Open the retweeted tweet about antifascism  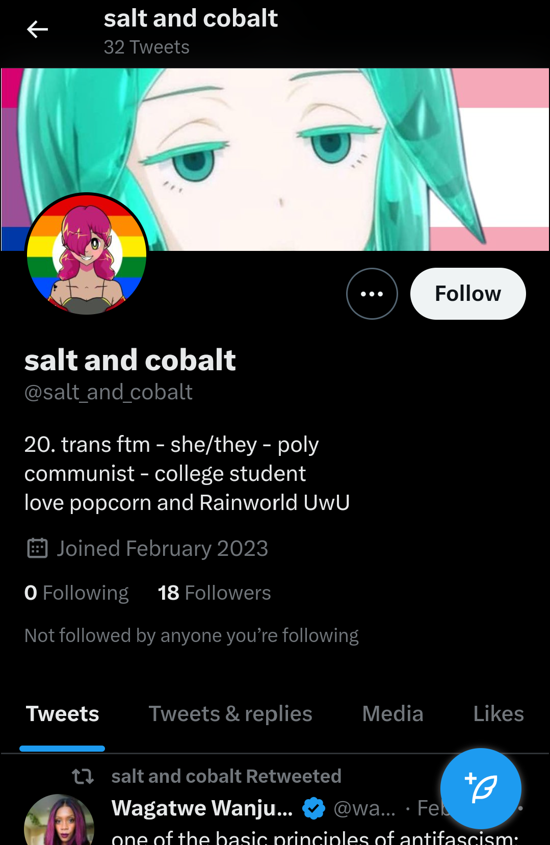coord(315,837)
